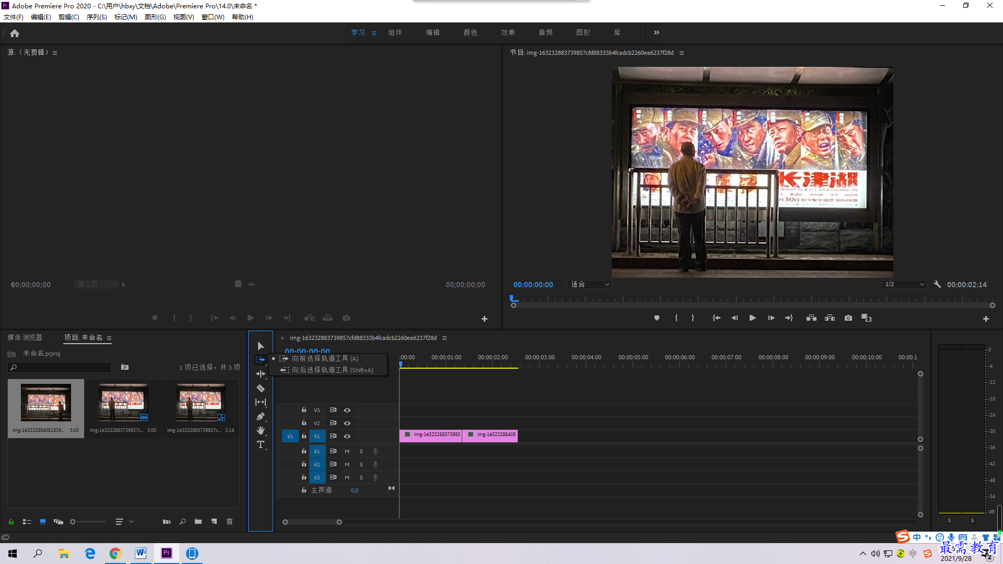This screenshot has width=1003, height=564.
Task: Adjust project thumbnail zoom slider
Action: pos(88,522)
